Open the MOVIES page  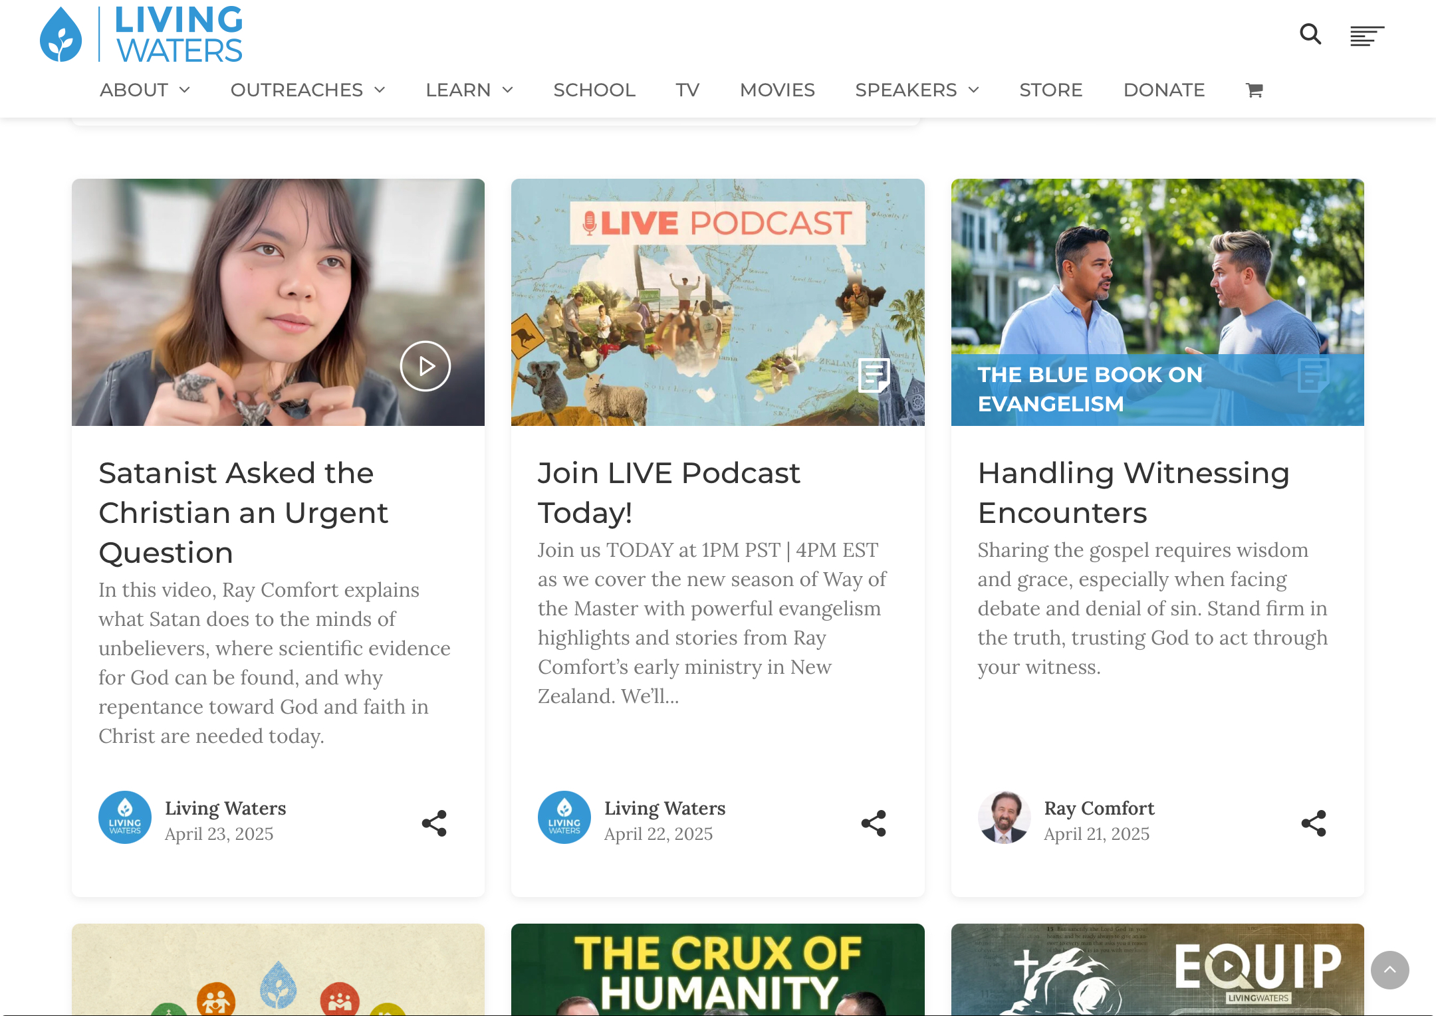pyautogui.click(x=777, y=90)
